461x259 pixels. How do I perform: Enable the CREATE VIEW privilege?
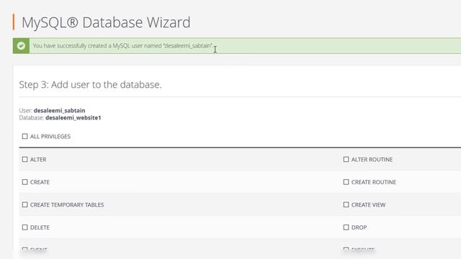pyautogui.click(x=346, y=204)
